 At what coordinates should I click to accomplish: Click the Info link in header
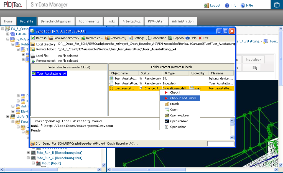(231, 6)
